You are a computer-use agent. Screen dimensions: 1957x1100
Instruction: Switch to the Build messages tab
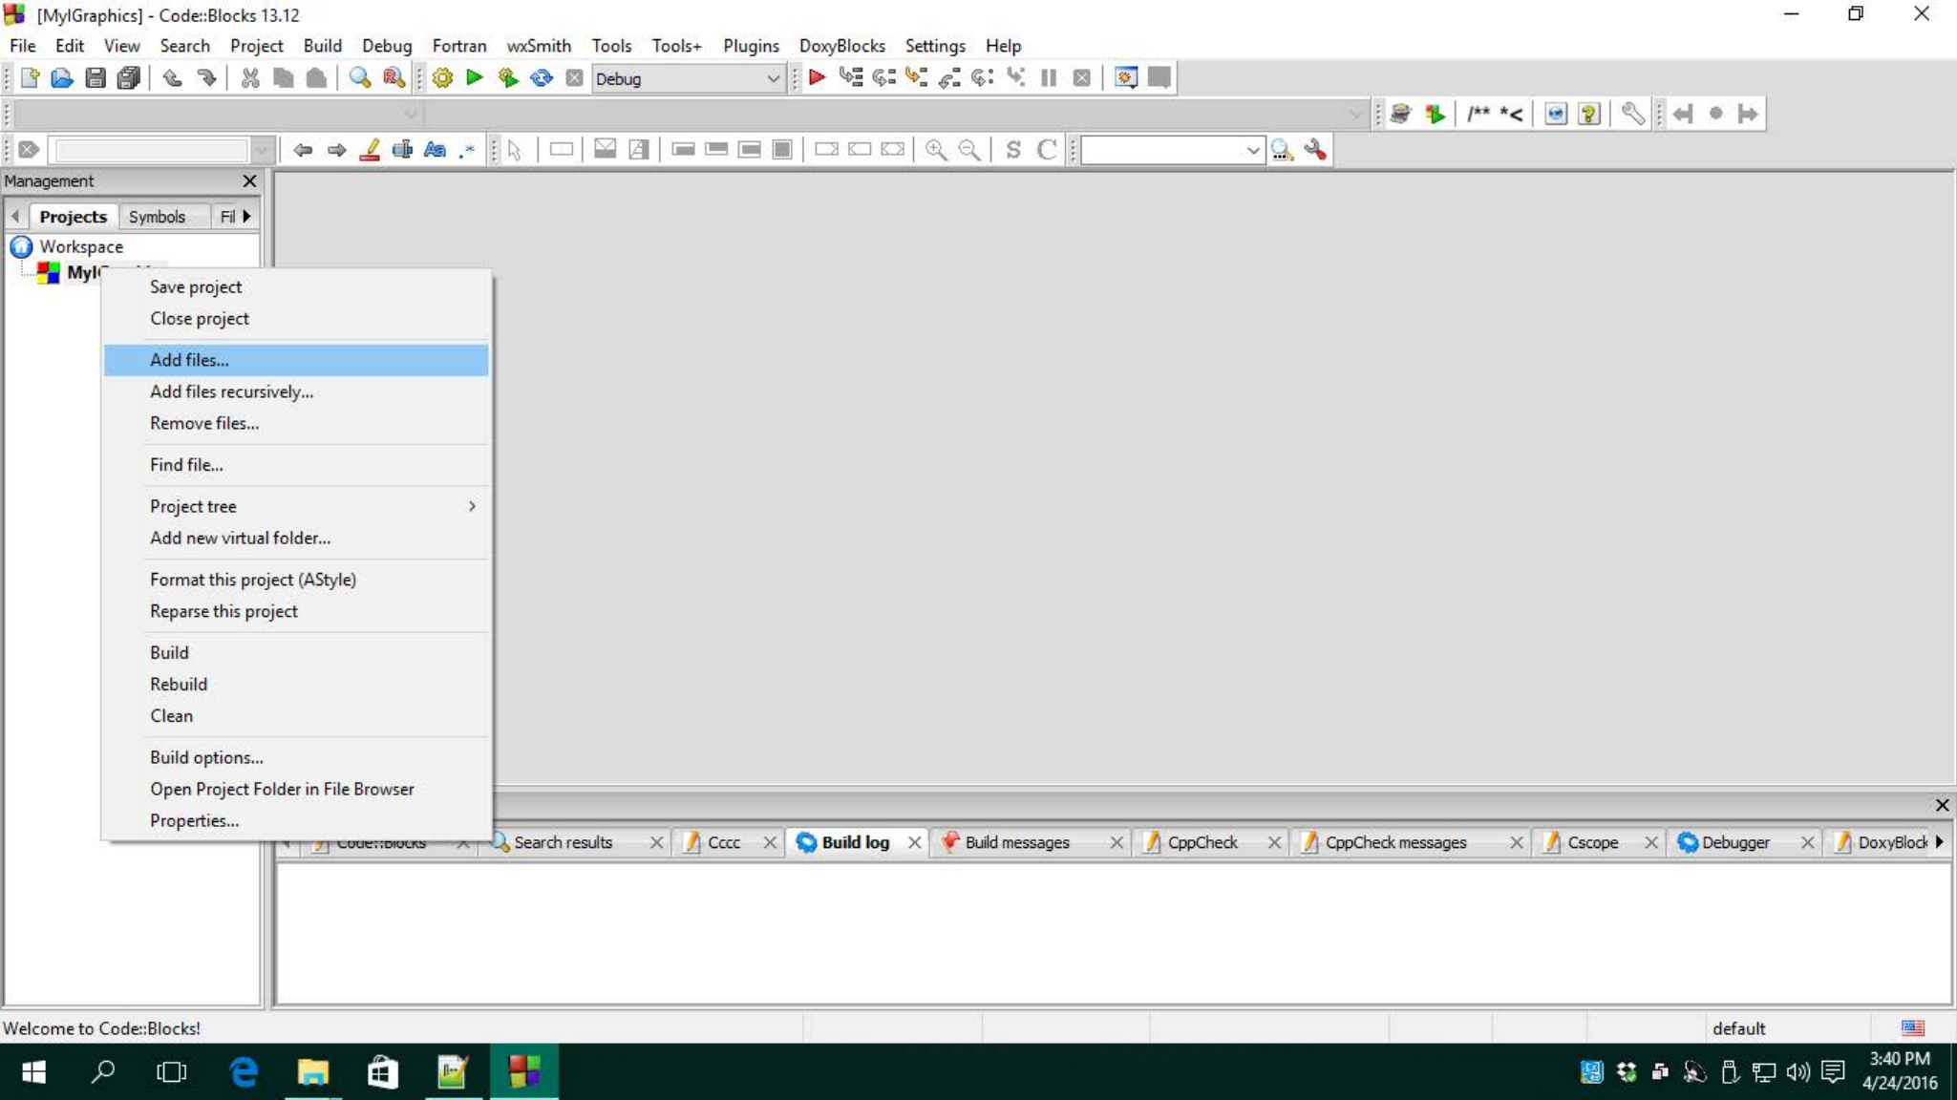1016,842
